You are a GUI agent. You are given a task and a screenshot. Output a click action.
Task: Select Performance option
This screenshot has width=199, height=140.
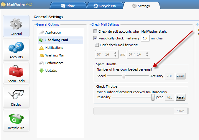60,63
